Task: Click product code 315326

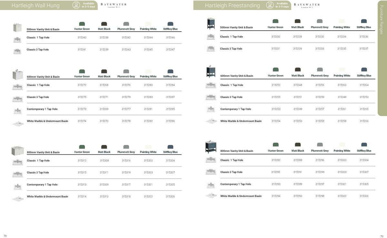Action: [170, 197]
